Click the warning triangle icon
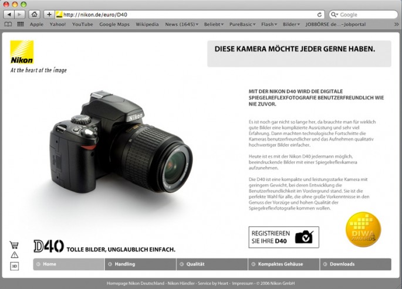The image size is (402, 289). (14, 254)
